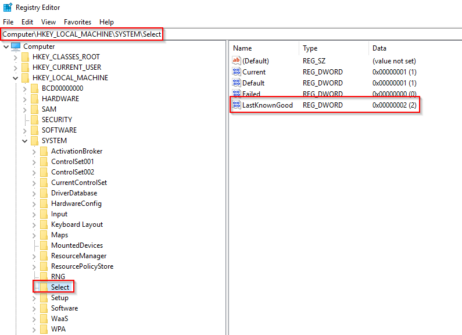This screenshot has width=462, height=335.
Task: Expand the HKEY_CURRENT_USER hive
Action: 16,67
